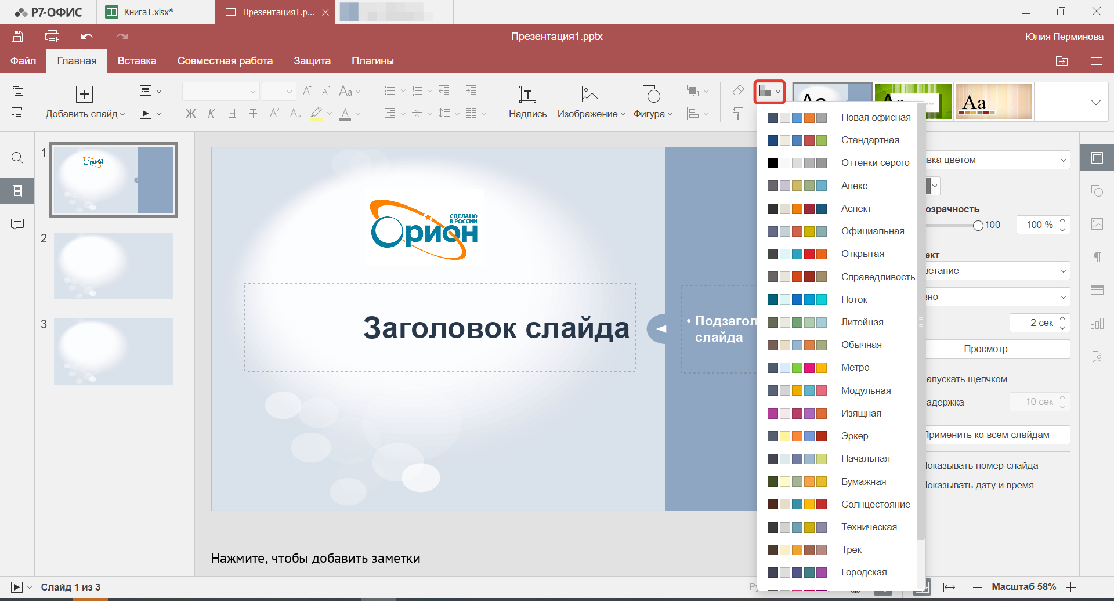Click fit to width icon in status bar
The height and width of the screenshot is (601, 1114).
coord(950,587)
